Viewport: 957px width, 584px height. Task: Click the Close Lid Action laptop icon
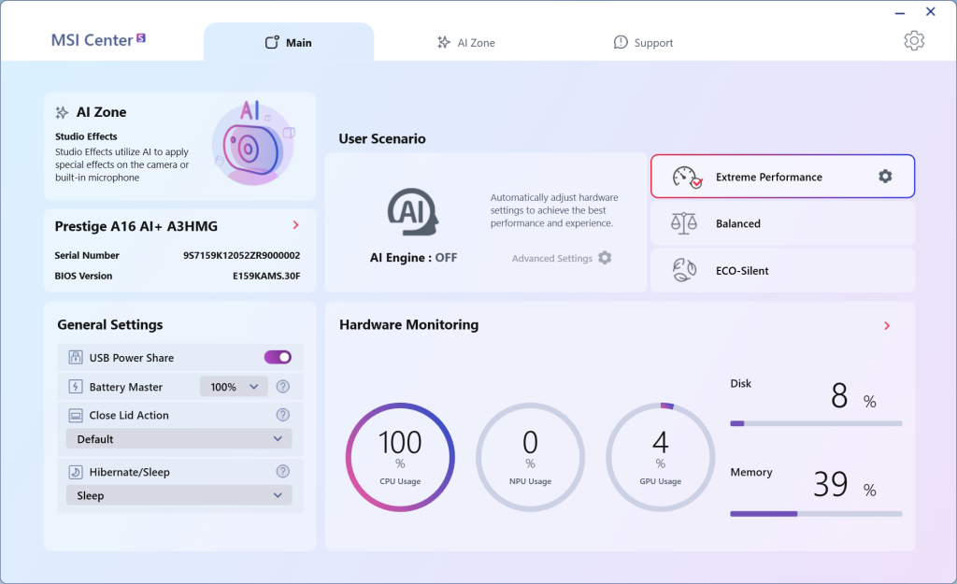point(76,415)
